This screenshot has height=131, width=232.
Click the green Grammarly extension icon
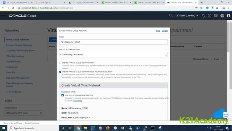click(207, 8)
